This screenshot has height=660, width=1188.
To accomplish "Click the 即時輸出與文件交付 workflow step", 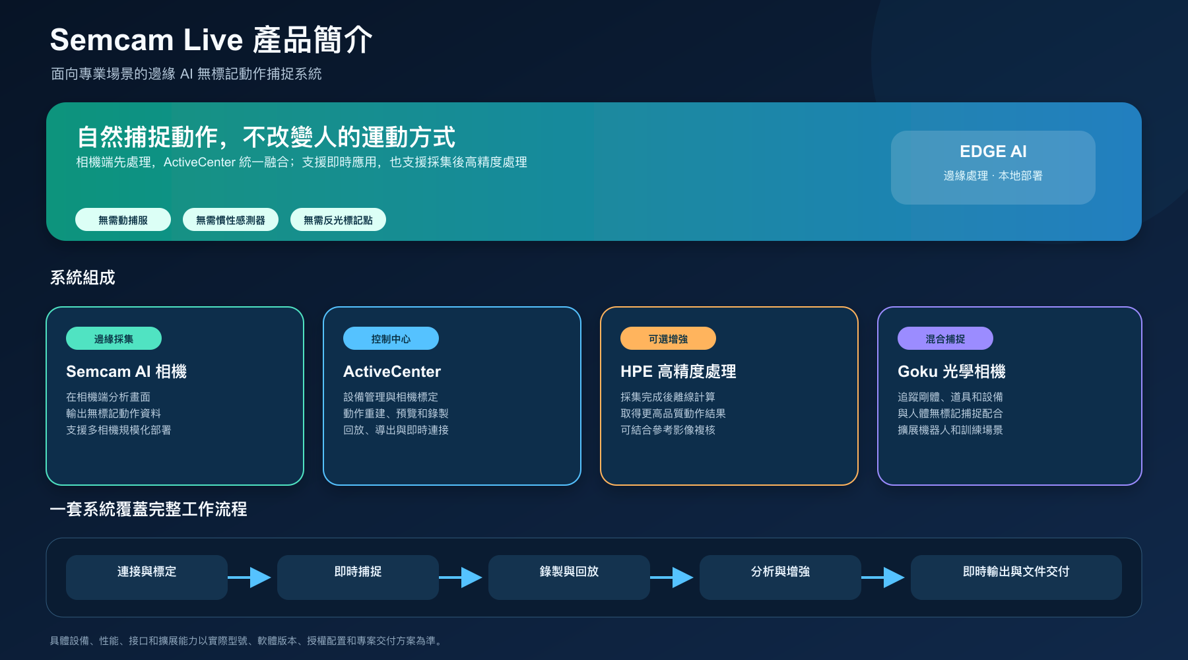I will (1016, 577).
